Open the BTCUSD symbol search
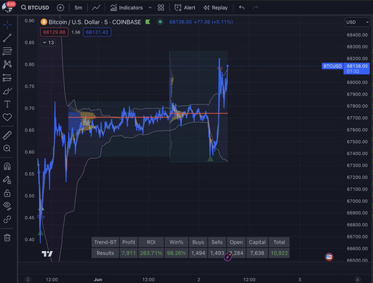 pos(35,7)
